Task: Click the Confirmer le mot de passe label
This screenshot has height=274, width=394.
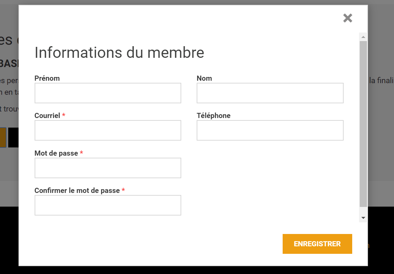Action: coord(77,191)
